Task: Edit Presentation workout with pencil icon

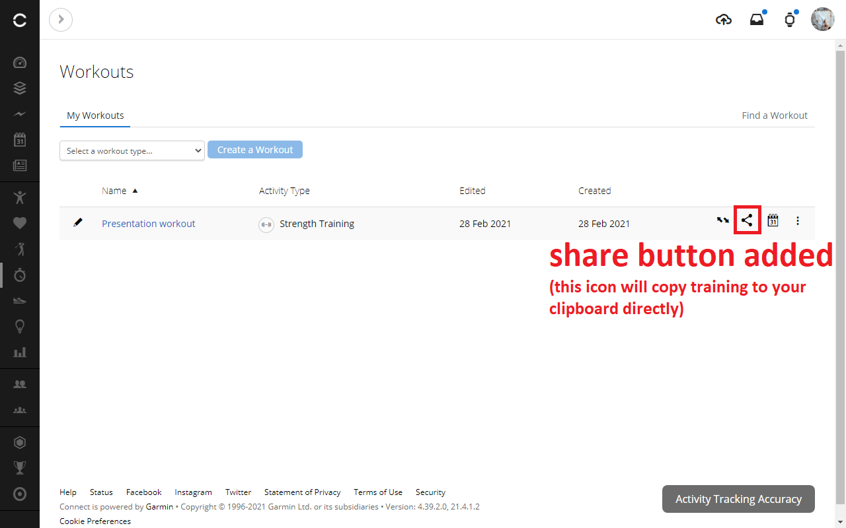Action: pos(78,222)
